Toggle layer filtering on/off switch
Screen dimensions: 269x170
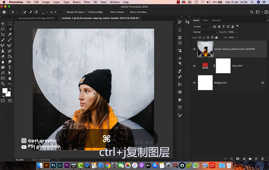[237, 26]
